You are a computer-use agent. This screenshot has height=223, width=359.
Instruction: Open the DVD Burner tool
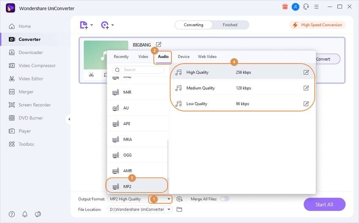(x=26, y=118)
